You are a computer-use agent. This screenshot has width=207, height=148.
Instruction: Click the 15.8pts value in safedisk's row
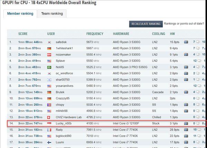coord(175,42)
